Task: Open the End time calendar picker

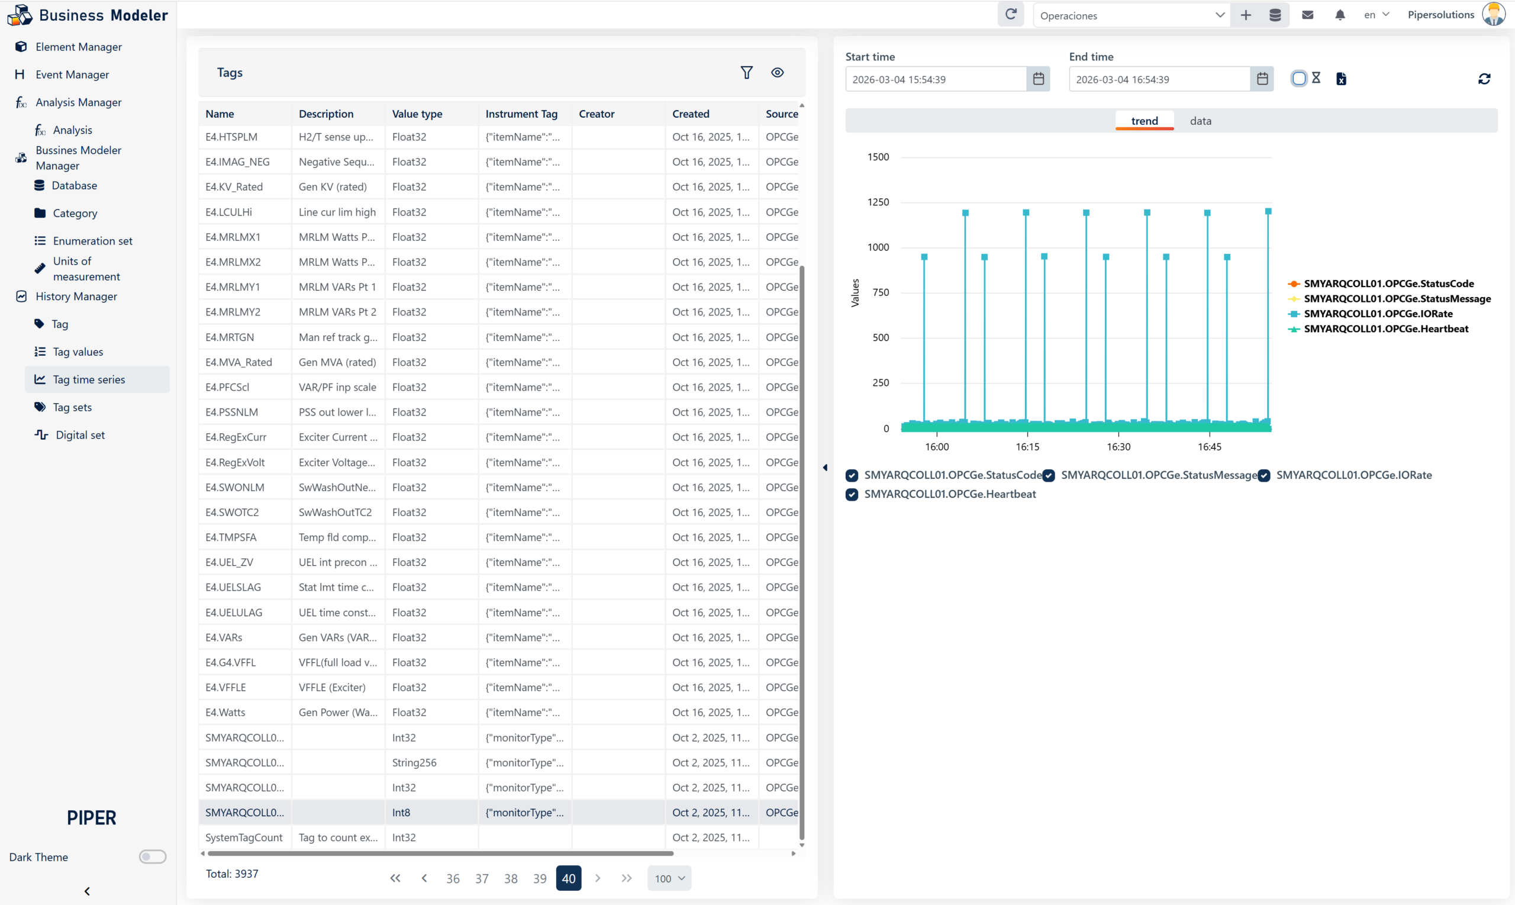Action: [1262, 79]
